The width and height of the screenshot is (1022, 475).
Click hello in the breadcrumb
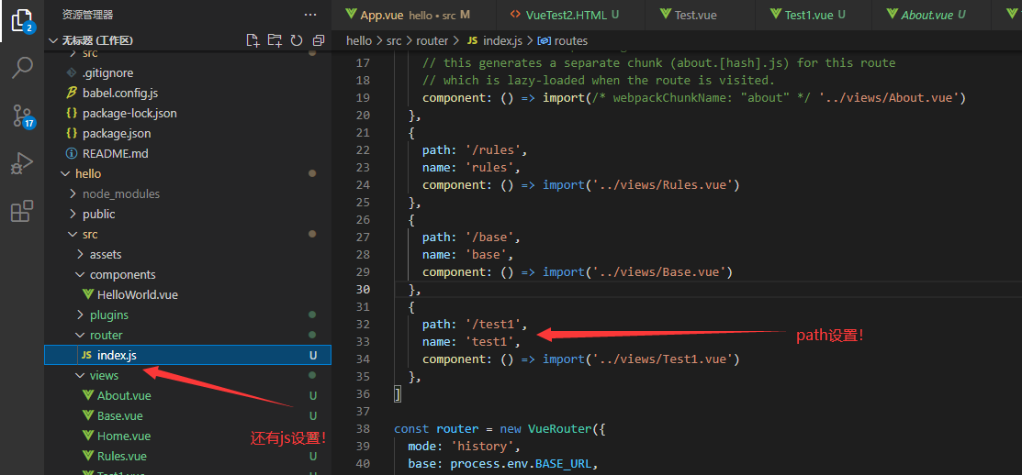(x=358, y=41)
